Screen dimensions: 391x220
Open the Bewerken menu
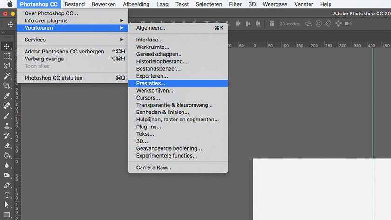[x=104, y=4]
